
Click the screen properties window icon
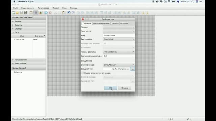[x=31, y=13]
